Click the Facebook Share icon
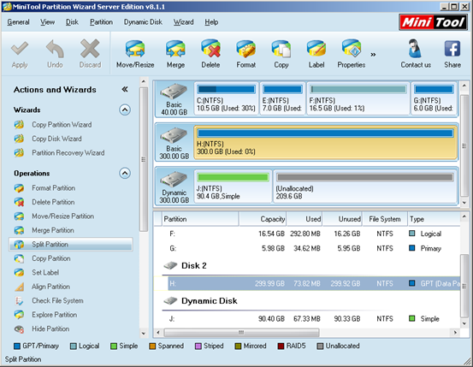Viewport: 473px width, 367px height. tap(452, 49)
